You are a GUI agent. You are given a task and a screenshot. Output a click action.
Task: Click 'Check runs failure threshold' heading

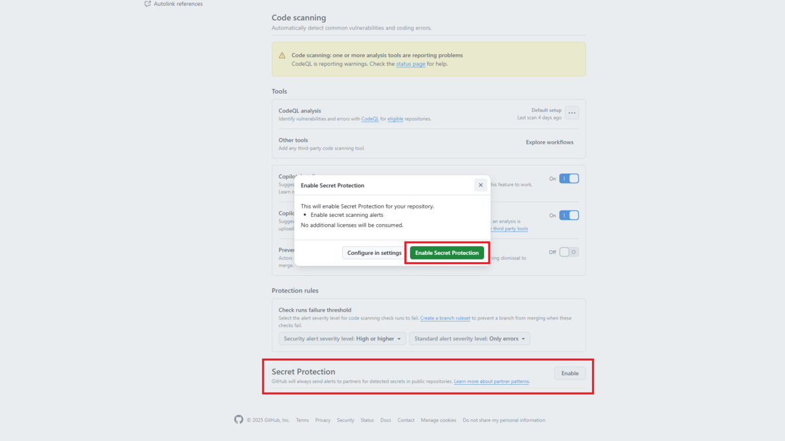tap(315, 310)
